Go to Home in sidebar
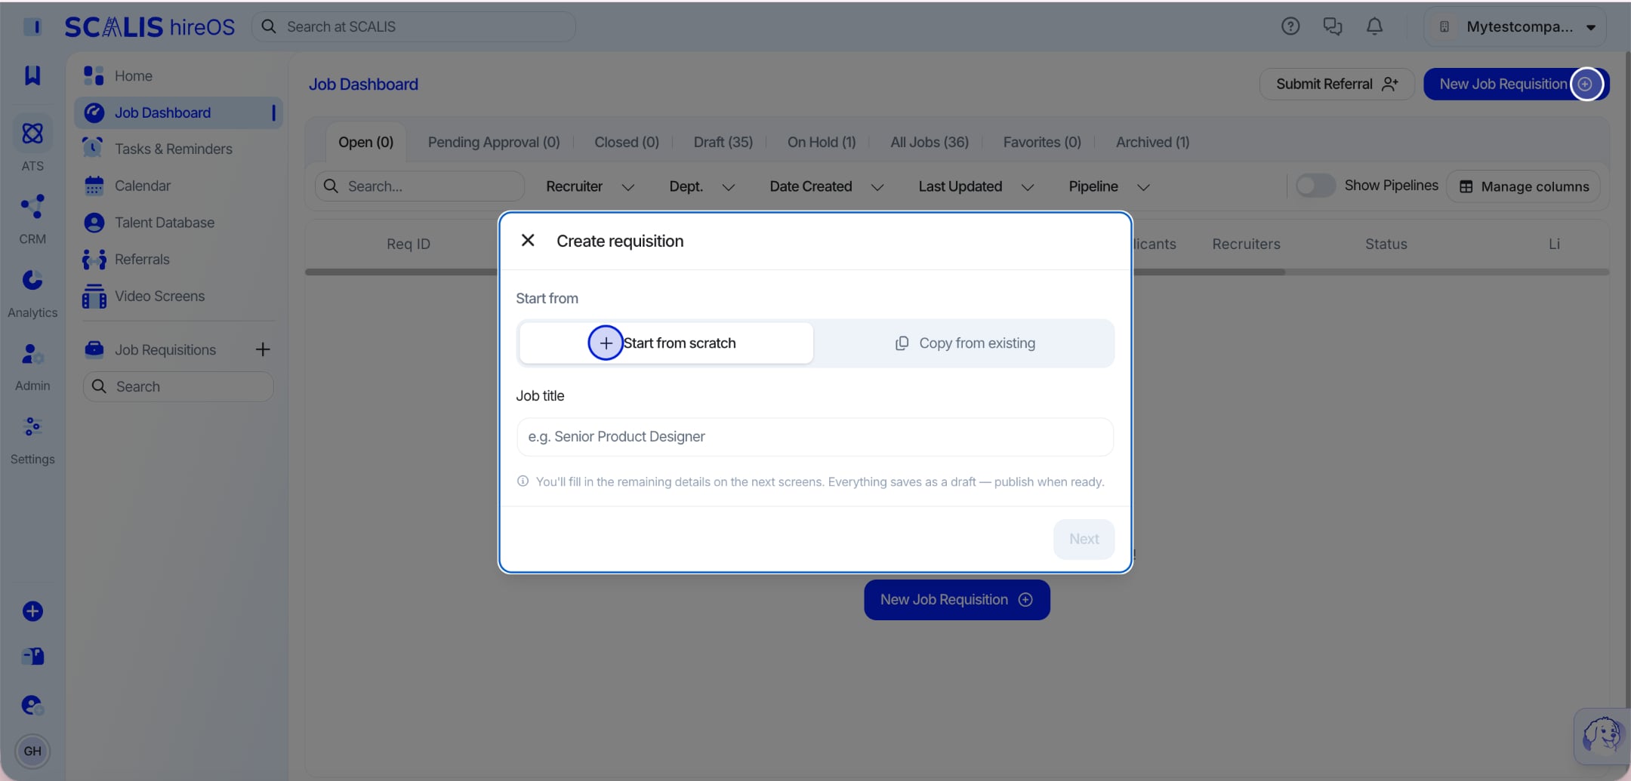Viewport: 1631px width, 781px height. 178,75
